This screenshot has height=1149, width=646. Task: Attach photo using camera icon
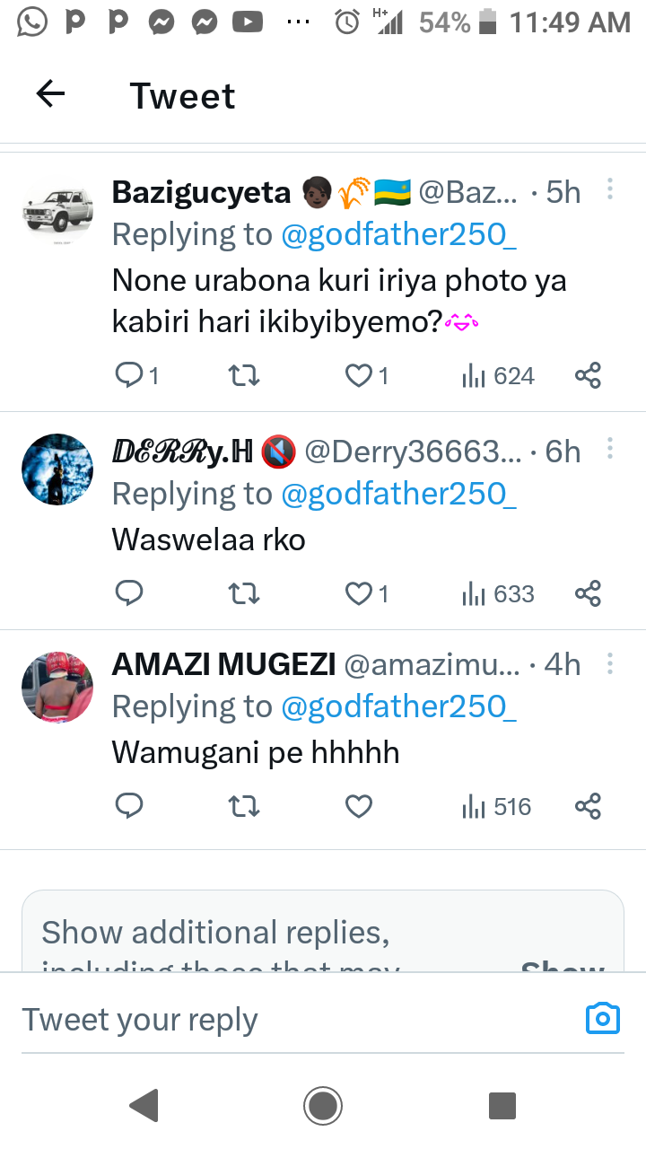[x=603, y=1018]
